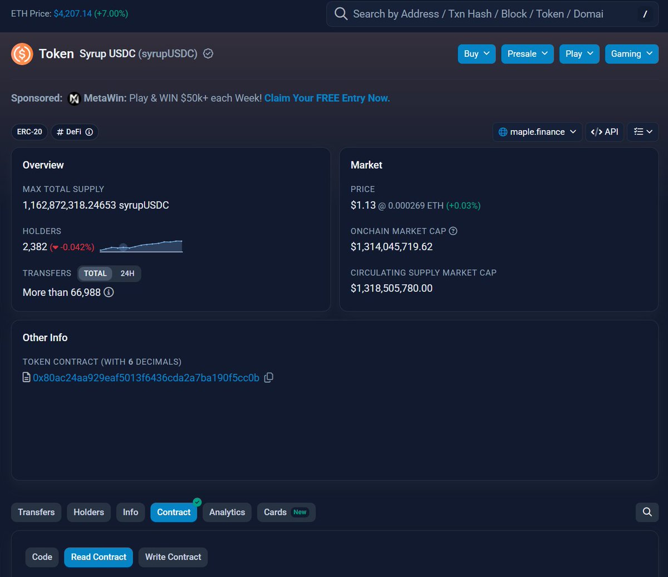Click the info icon on DeFi tag
Viewport: 668px width, 577px height.
[x=89, y=132]
